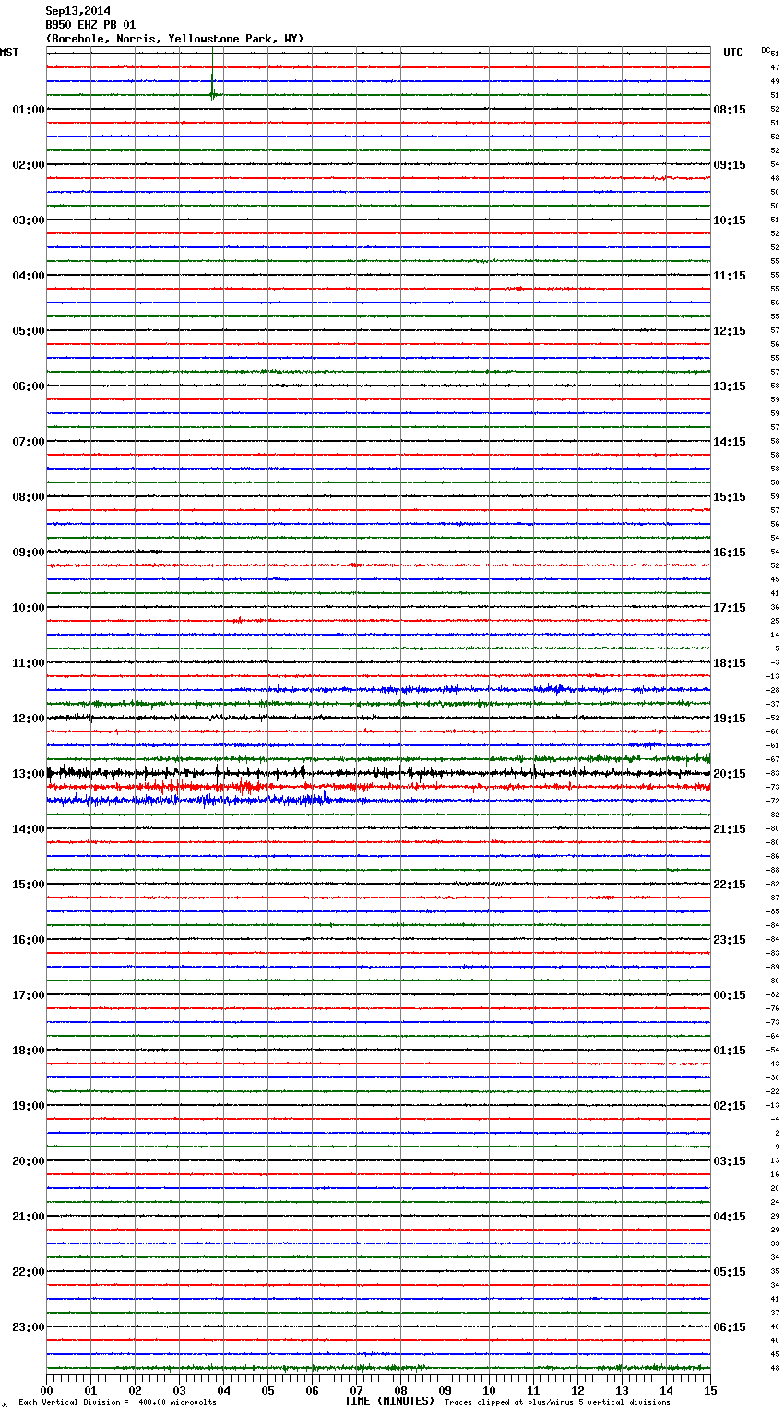The image size is (784, 1415).
Task: Click the MST column header
Action: pyautogui.click(x=9, y=53)
